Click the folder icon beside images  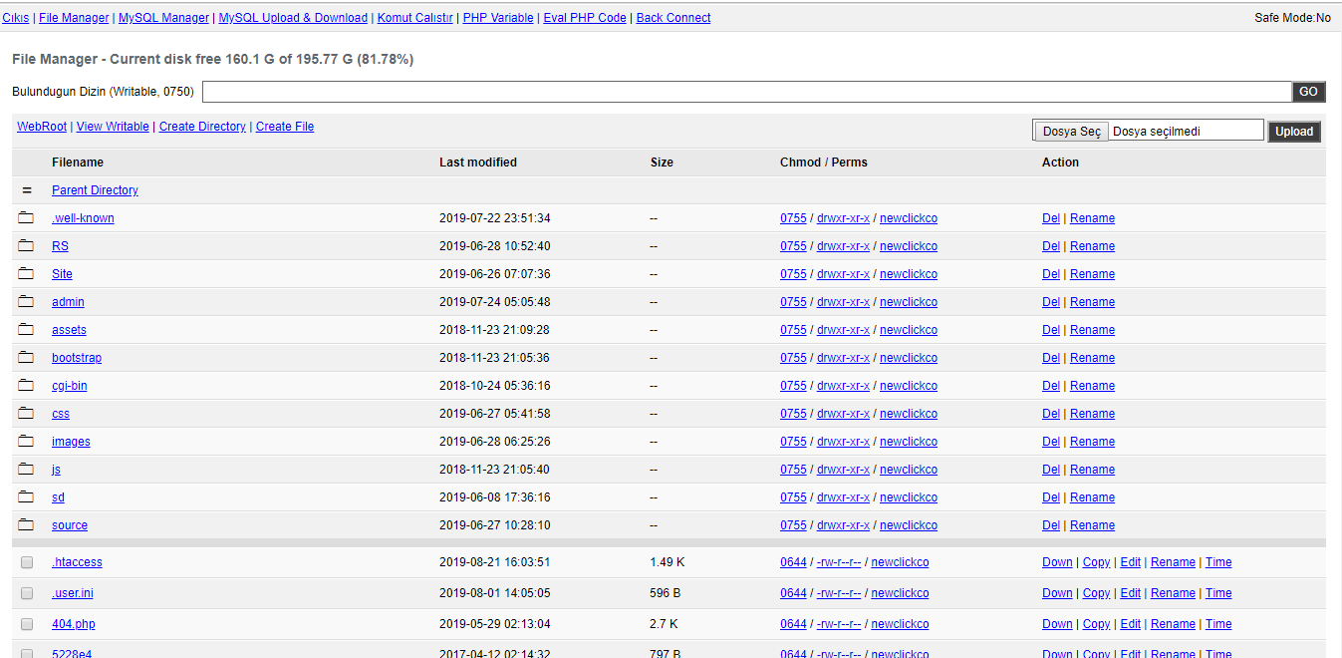[x=26, y=442]
